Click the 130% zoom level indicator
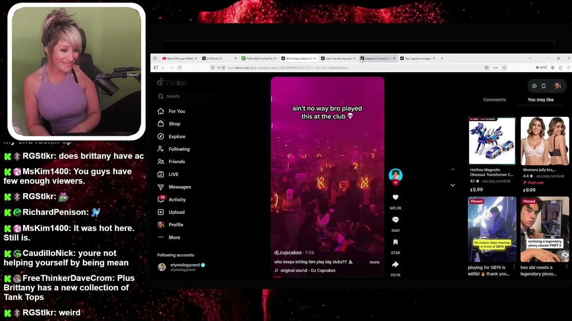This screenshot has width=572, height=321. pos(495,68)
